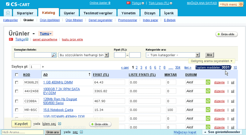Open the İşlem seç dropdown
The width and height of the screenshot is (246, 135).
tap(59, 124)
